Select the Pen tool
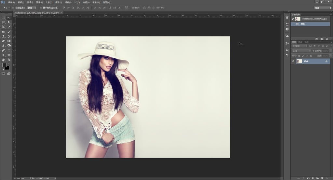 point(3,50)
